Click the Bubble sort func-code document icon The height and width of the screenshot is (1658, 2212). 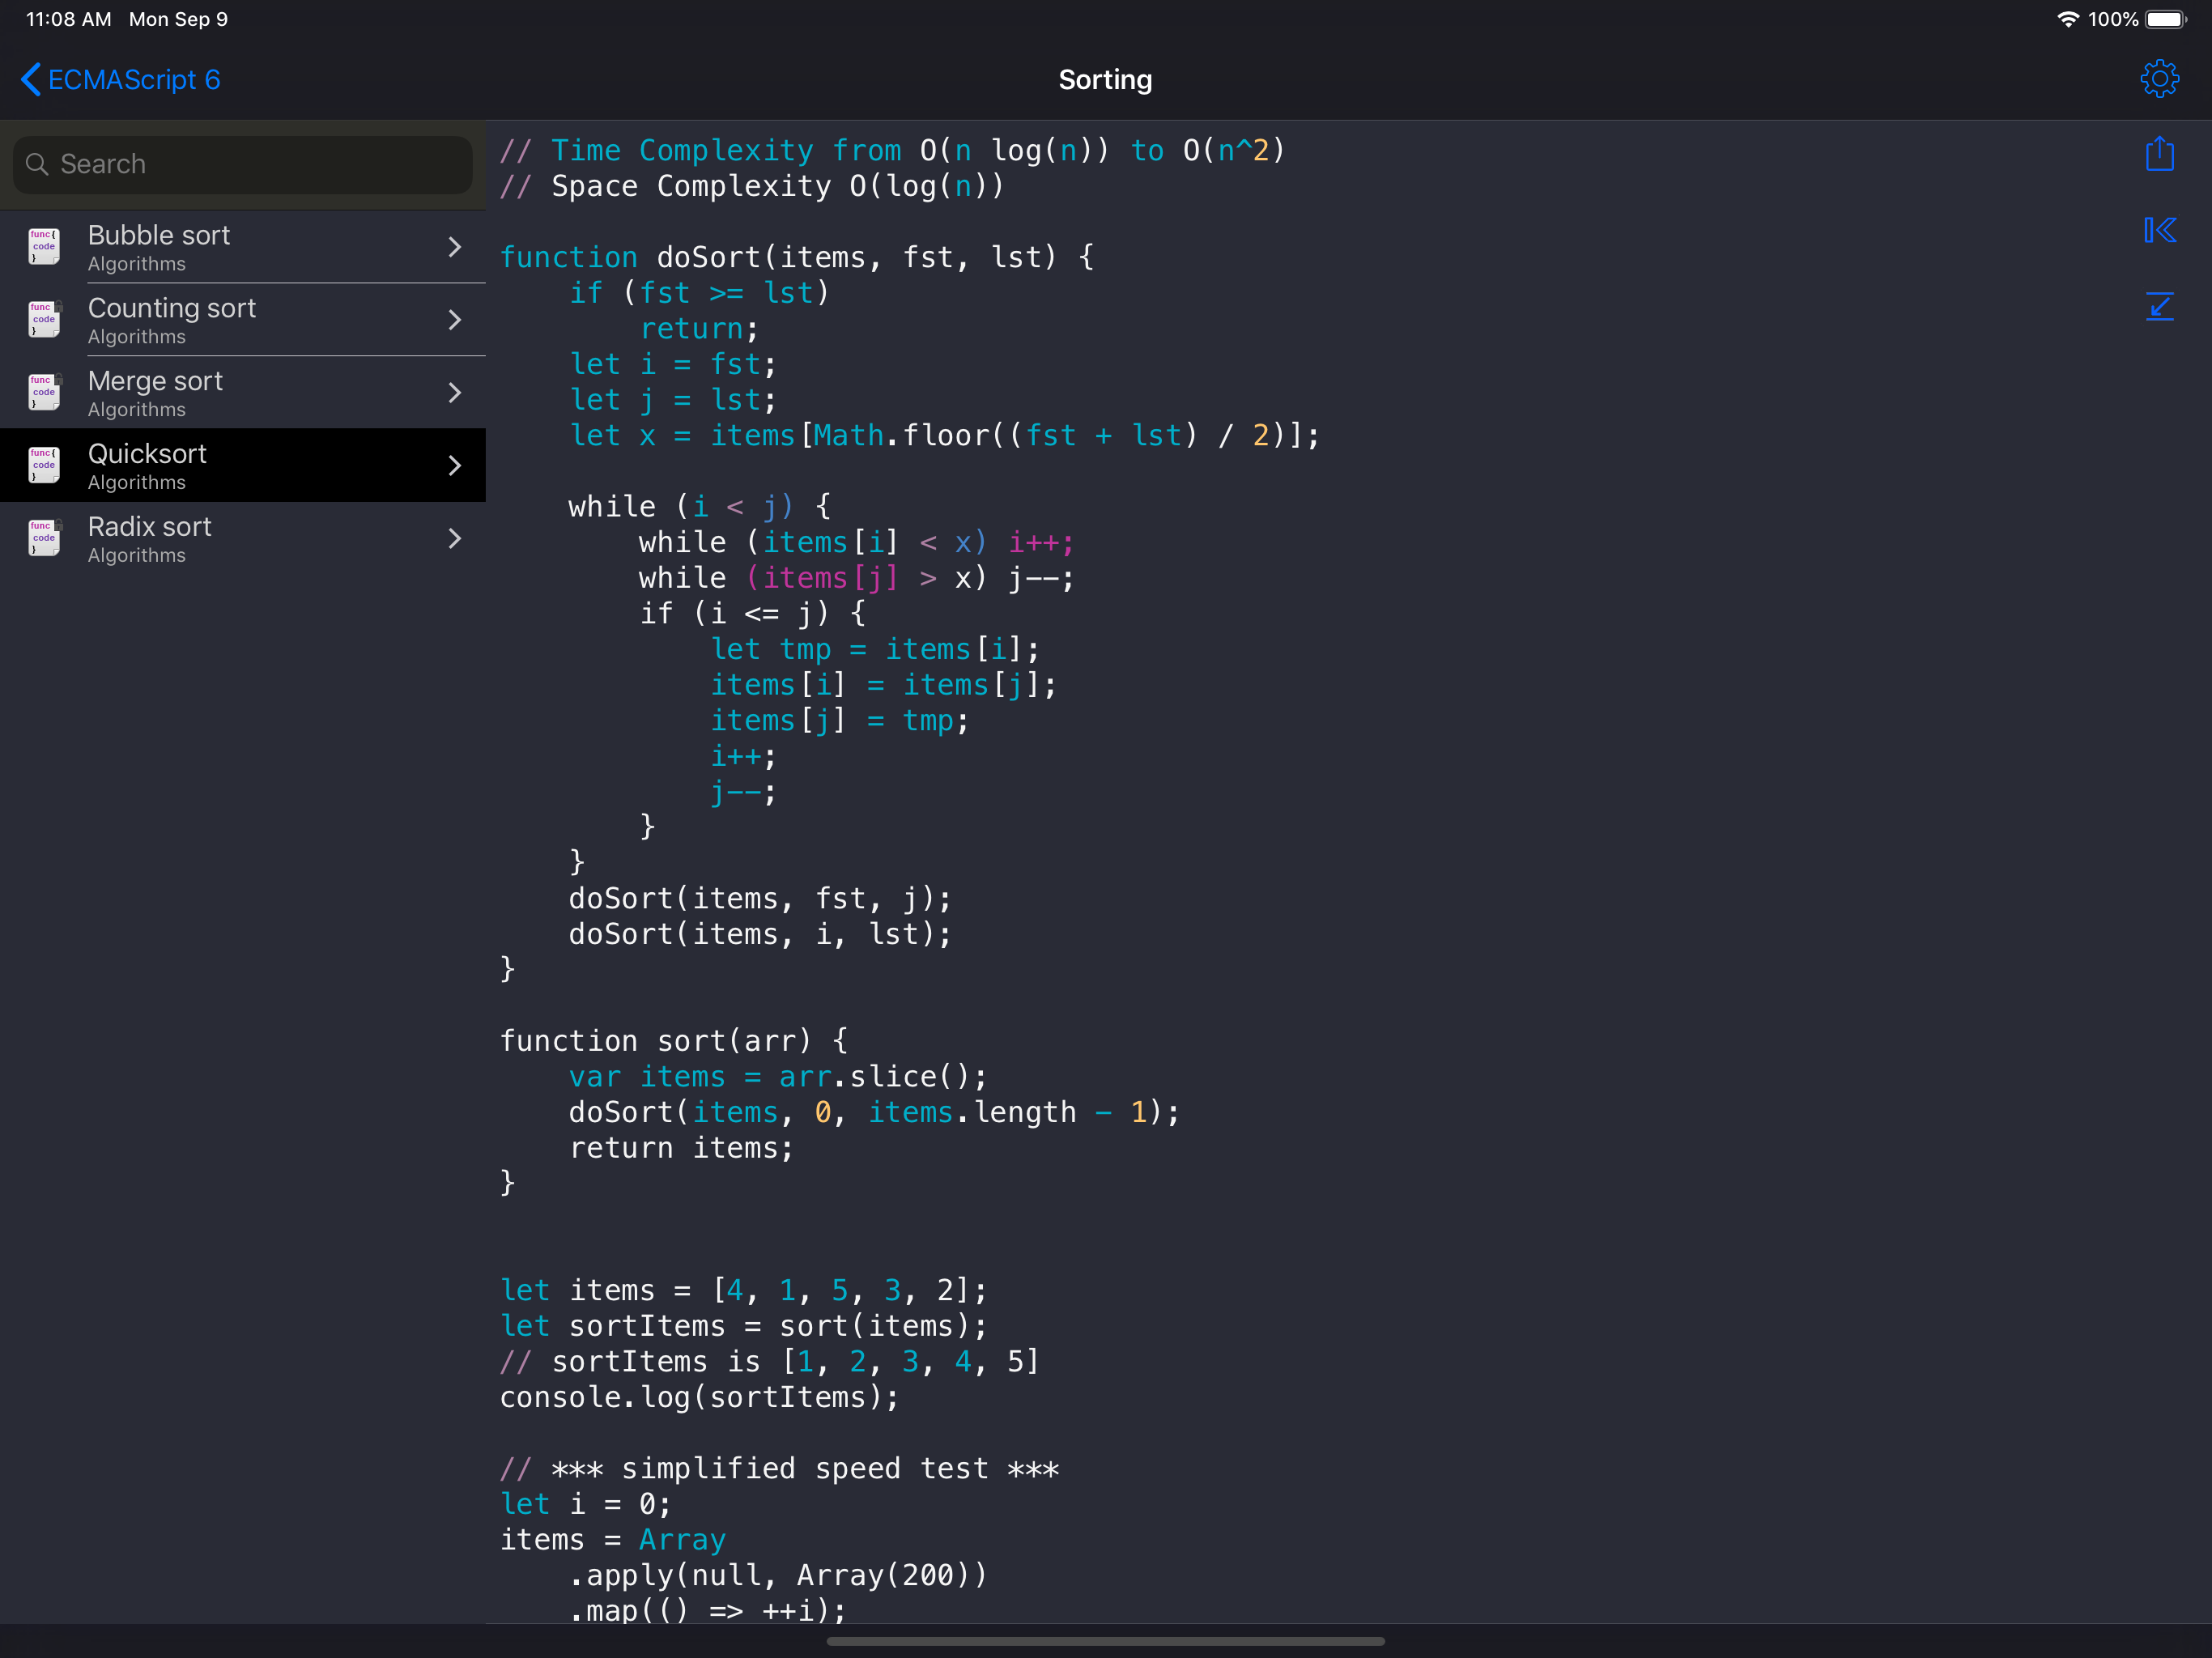click(x=43, y=246)
